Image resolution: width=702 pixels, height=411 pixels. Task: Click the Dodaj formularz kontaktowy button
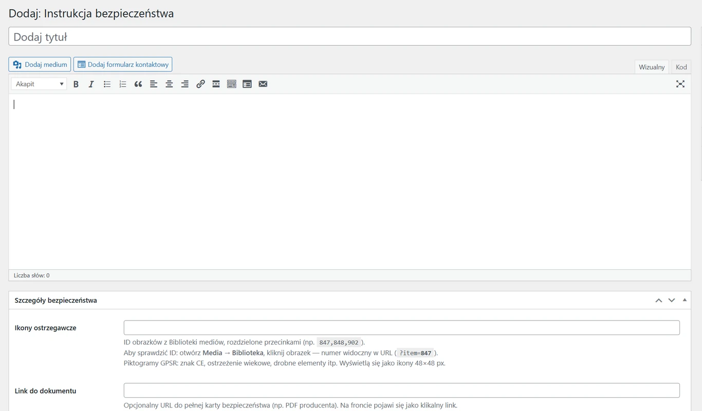pos(123,64)
